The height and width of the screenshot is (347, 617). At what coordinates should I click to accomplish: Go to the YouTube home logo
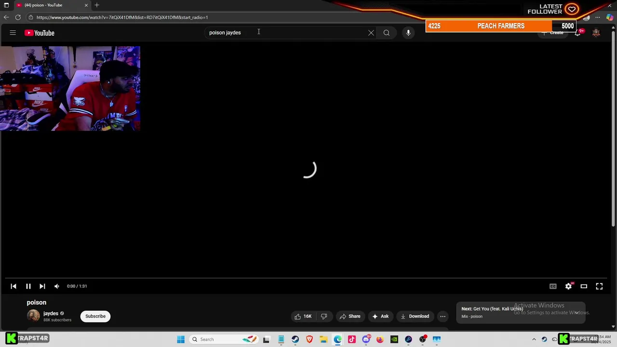coord(40,33)
